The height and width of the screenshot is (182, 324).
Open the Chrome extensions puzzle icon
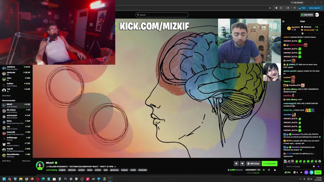[281, 8]
